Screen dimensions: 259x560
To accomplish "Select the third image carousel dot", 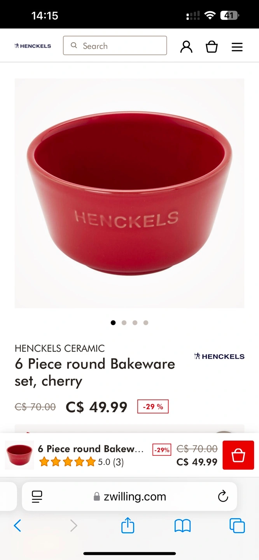I will [x=135, y=322].
